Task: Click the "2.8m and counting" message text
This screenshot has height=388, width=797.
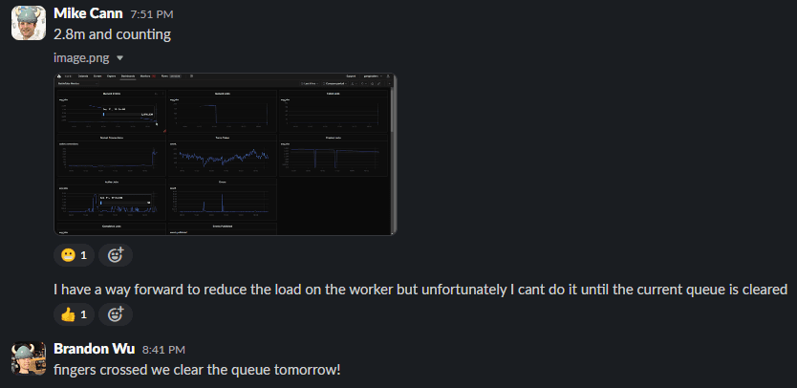Action: [112, 35]
